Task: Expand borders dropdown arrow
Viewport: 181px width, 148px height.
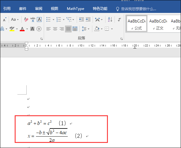Action: [x=112, y=29]
